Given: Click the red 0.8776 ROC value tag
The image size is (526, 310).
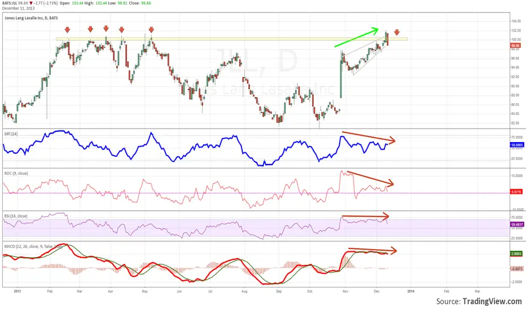Looking at the screenshot, I should coord(516,192).
